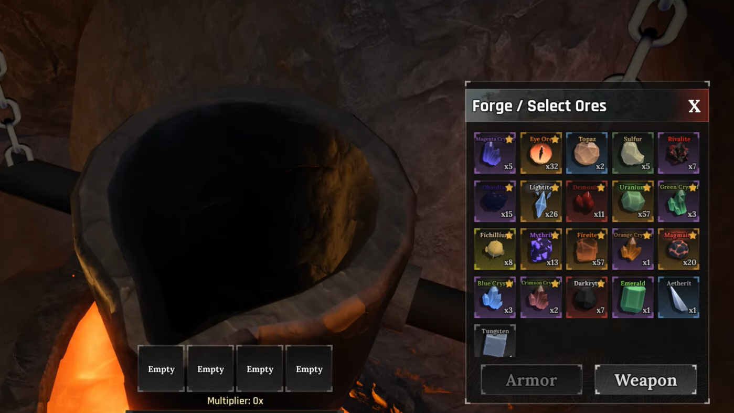The height and width of the screenshot is (413, 734).
Task: Choose the Tungsten ore
Action: 495,341
